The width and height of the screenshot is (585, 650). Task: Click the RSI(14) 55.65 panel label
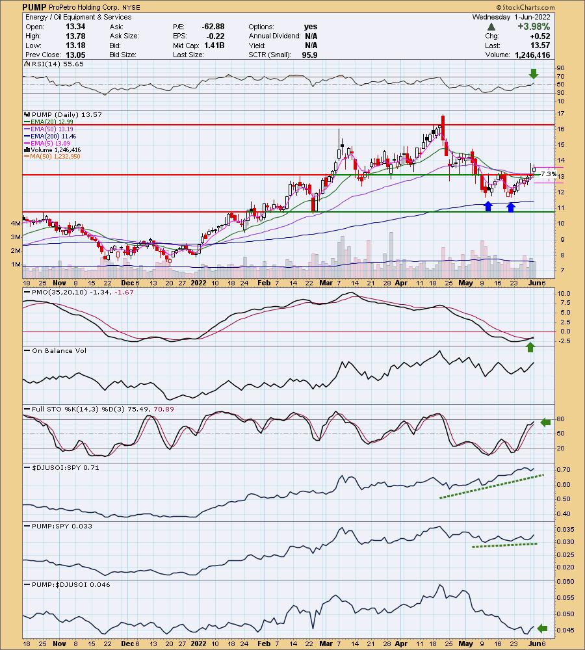point(57,64)
